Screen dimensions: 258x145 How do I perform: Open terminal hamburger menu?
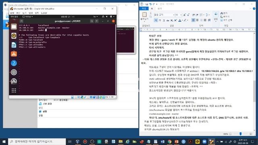(x=97, y=21)
